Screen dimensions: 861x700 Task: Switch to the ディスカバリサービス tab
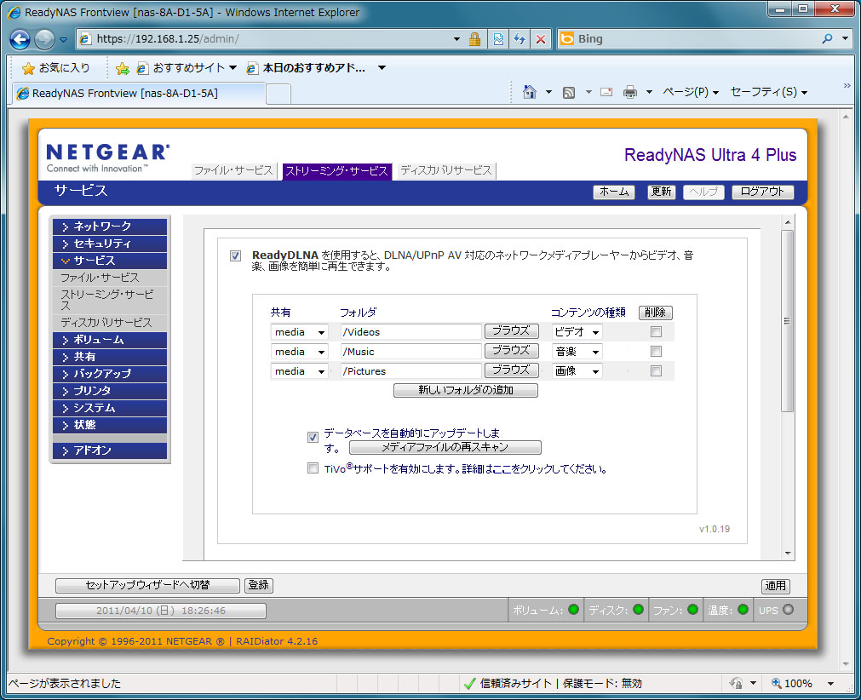click(x=445, y=171)
